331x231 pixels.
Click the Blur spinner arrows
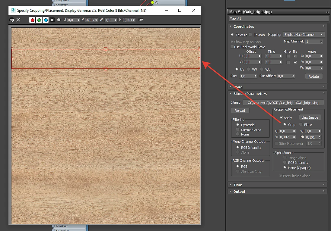[255, 76]
